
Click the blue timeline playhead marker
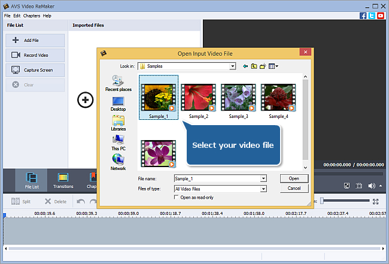click(4, 216)
